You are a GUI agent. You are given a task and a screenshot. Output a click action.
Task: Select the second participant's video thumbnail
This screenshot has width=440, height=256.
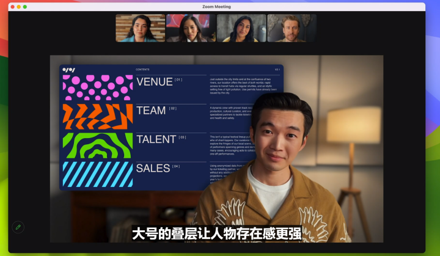[191, 28]
